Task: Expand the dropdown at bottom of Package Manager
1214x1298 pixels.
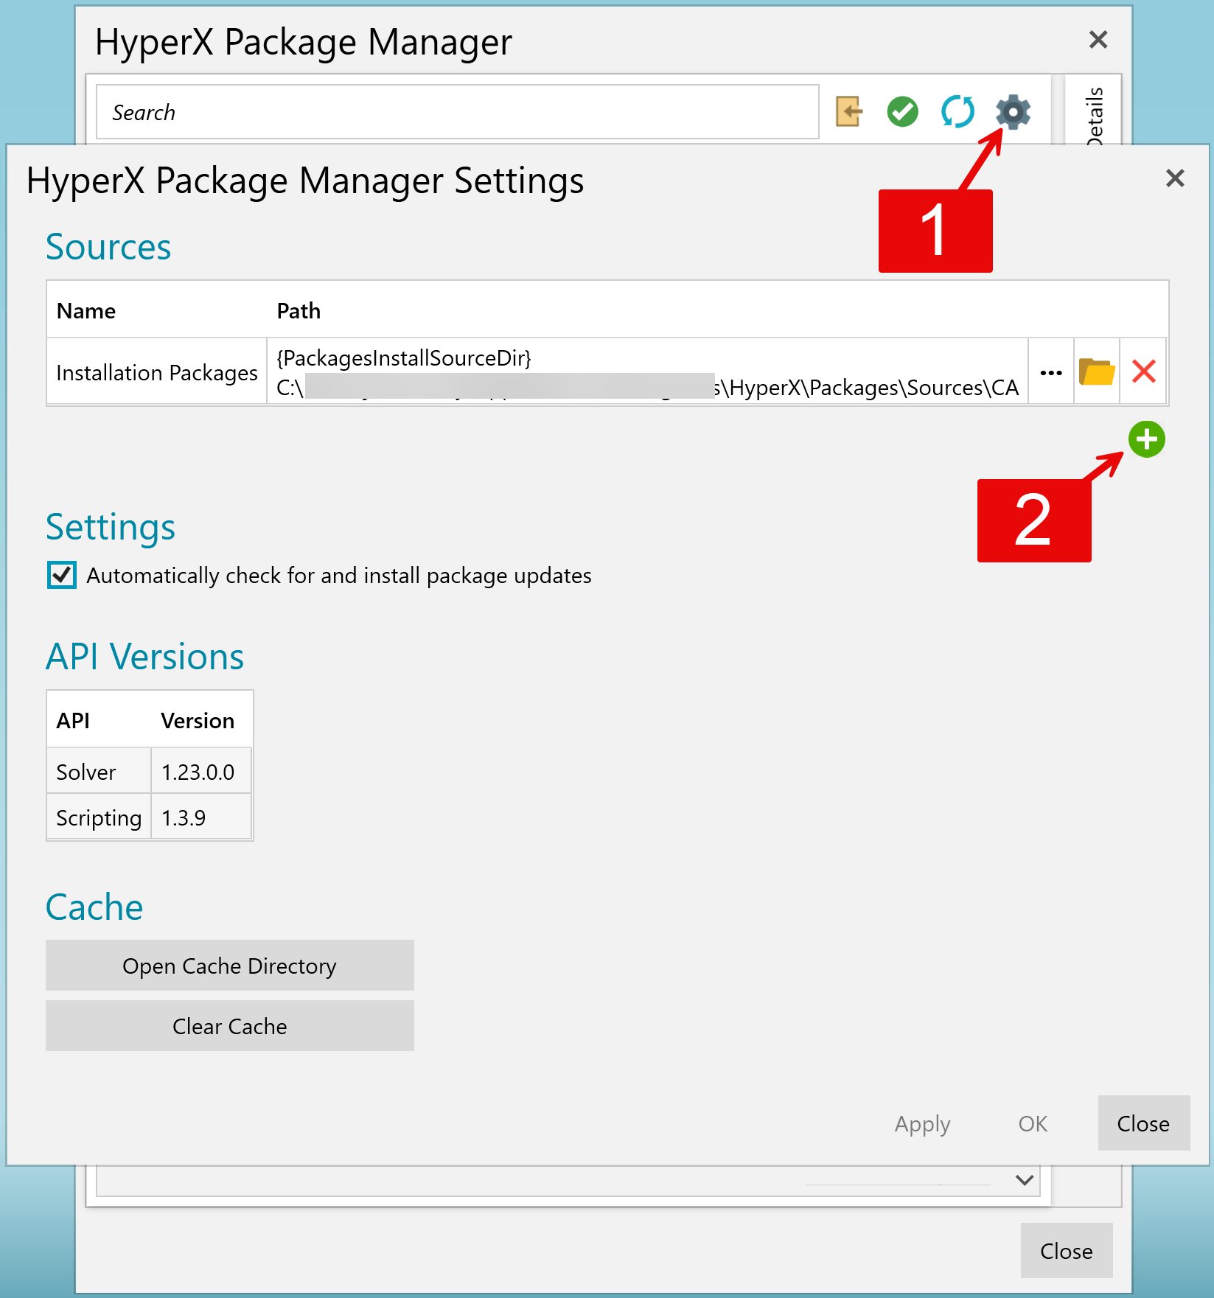Action: (1024, 1180)
